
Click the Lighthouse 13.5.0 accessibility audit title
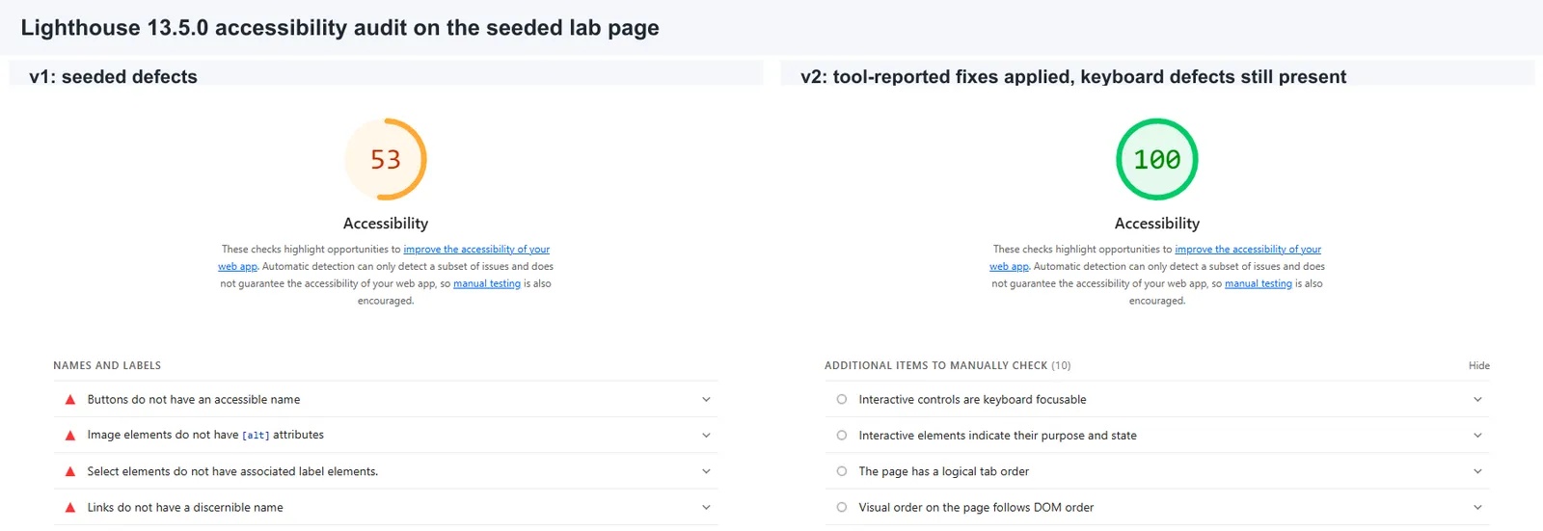339,27
